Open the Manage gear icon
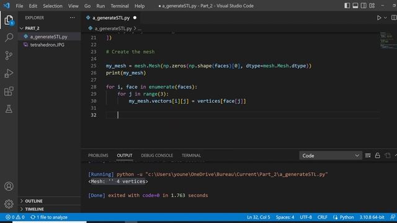This screenshot has height=223, width=397. coord(9,204)
